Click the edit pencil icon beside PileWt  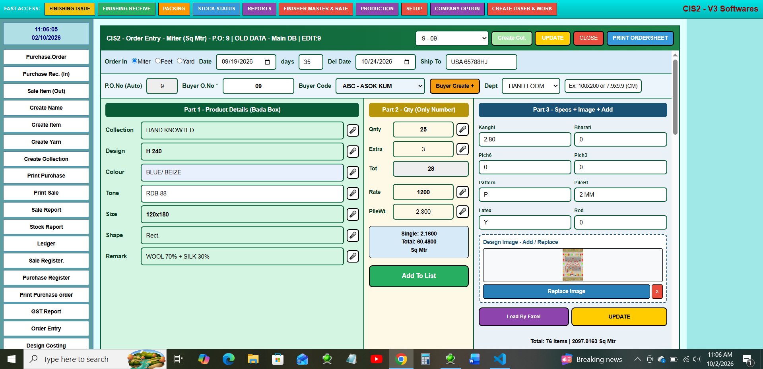point(462,212)
